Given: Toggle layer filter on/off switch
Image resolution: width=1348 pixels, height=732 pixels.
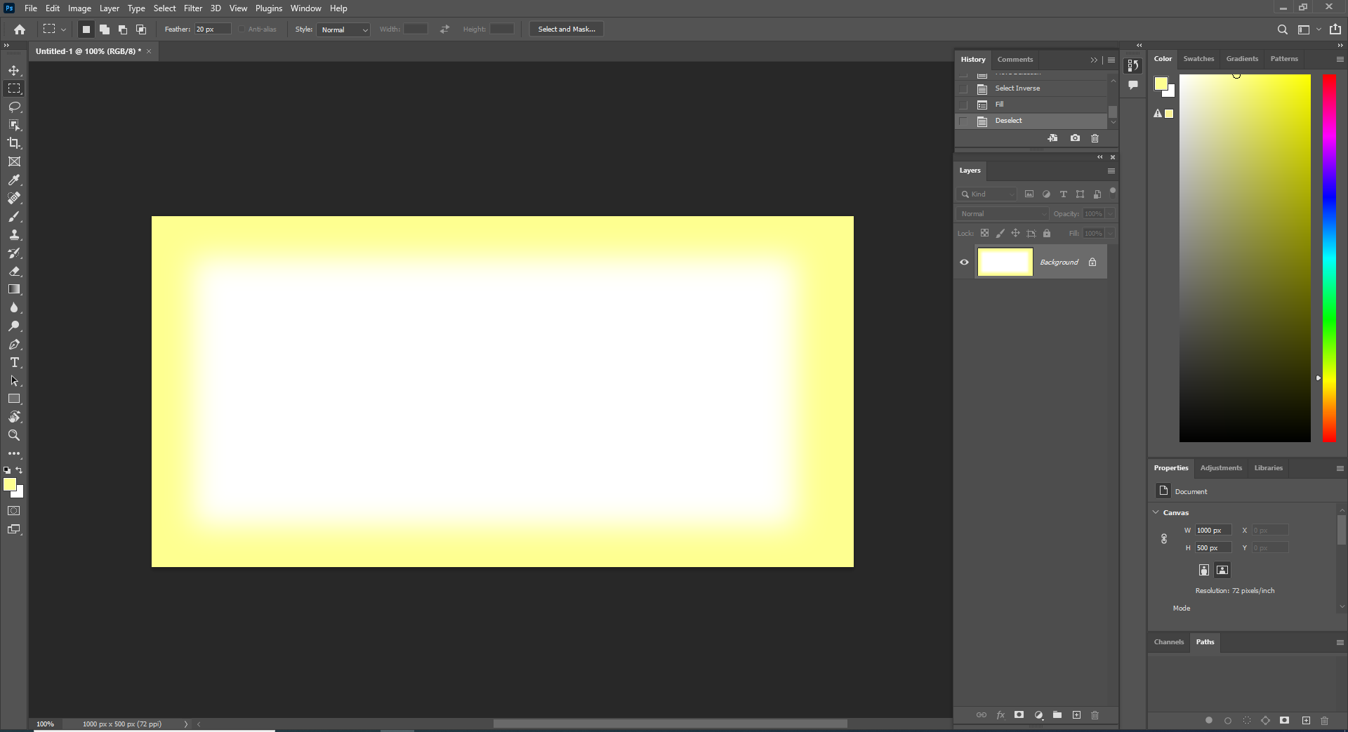Looking at the screenshot, I should (x=1113, y=192).
